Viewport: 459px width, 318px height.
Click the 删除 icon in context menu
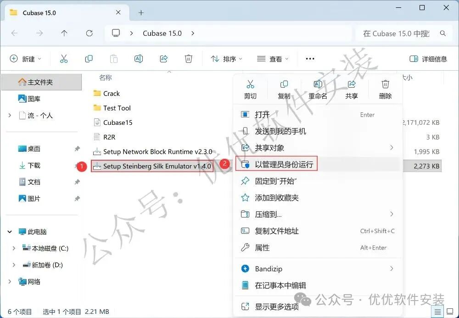coord(385,84)
